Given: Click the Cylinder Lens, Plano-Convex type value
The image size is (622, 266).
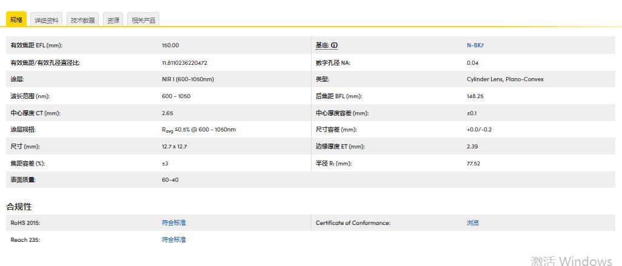Looking at the screenshot, I should click(506, 79).
